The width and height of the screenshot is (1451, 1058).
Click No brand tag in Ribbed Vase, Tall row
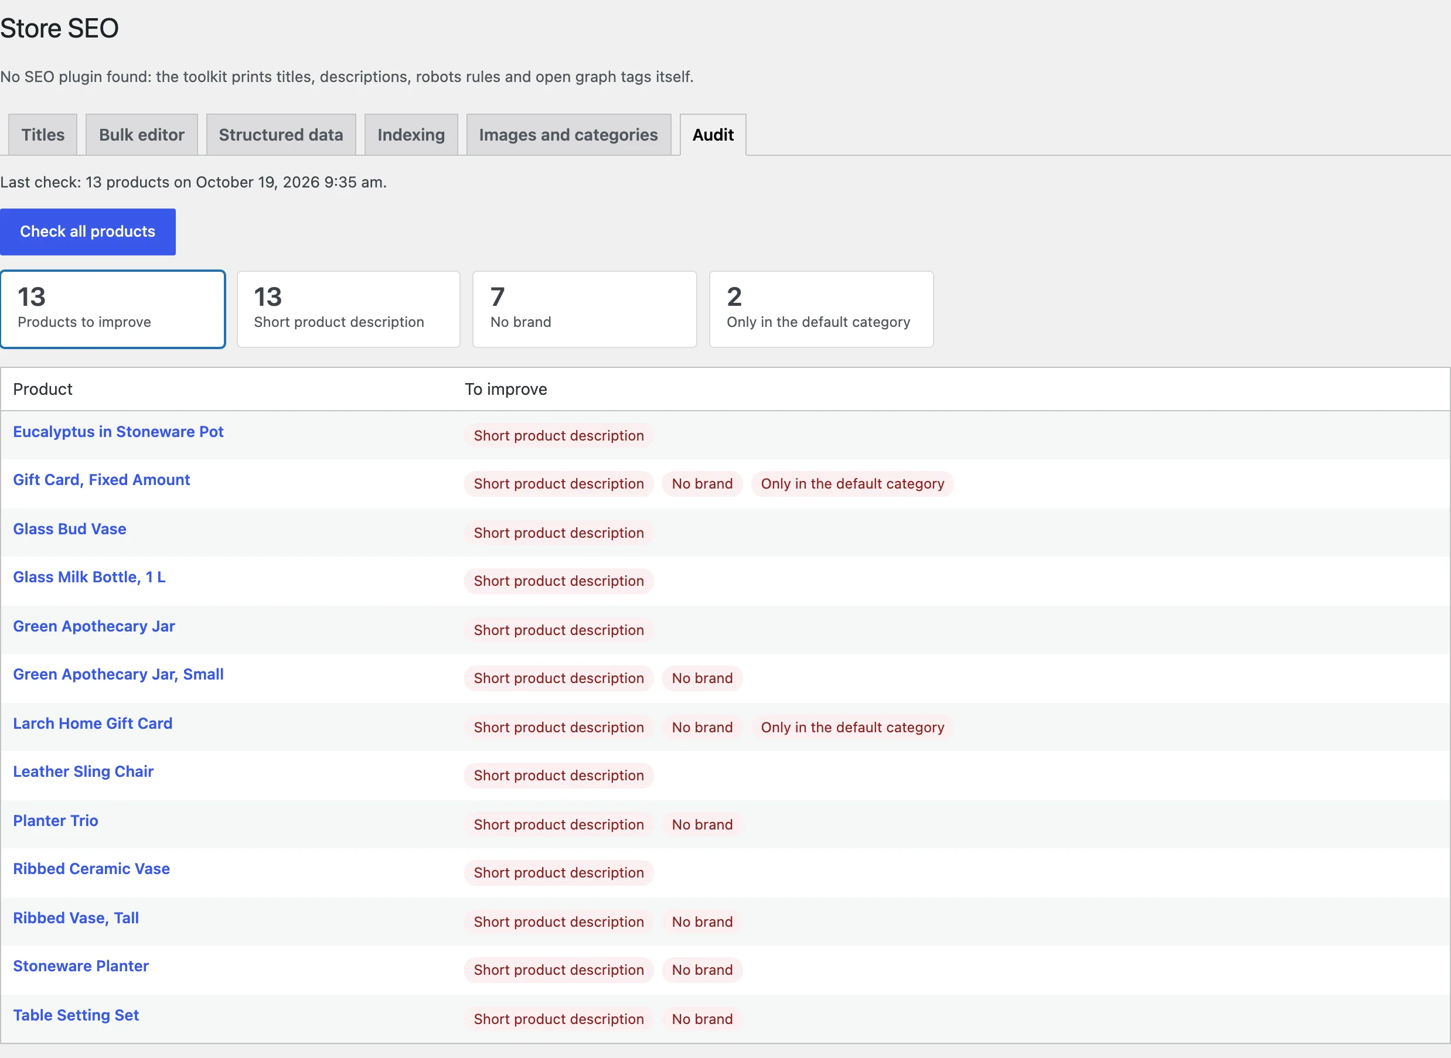(x=702, y=922)
